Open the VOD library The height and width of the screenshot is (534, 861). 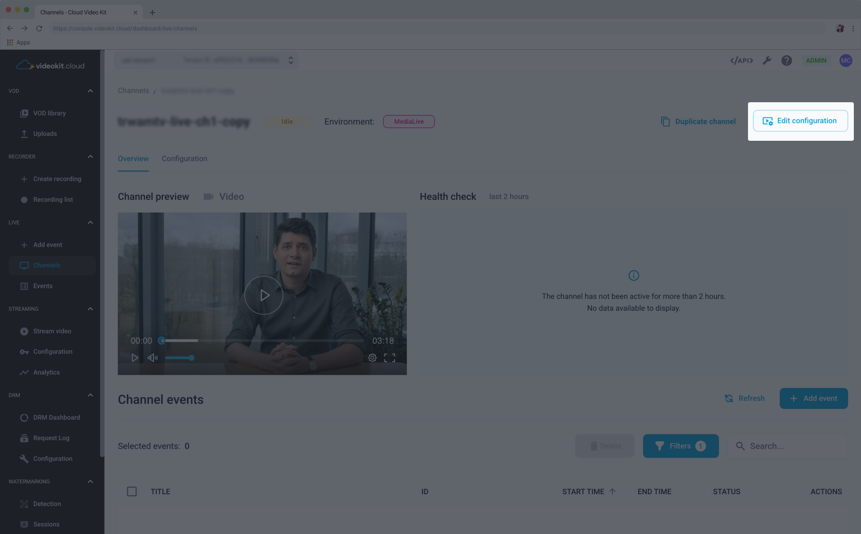tap(49, 113)
